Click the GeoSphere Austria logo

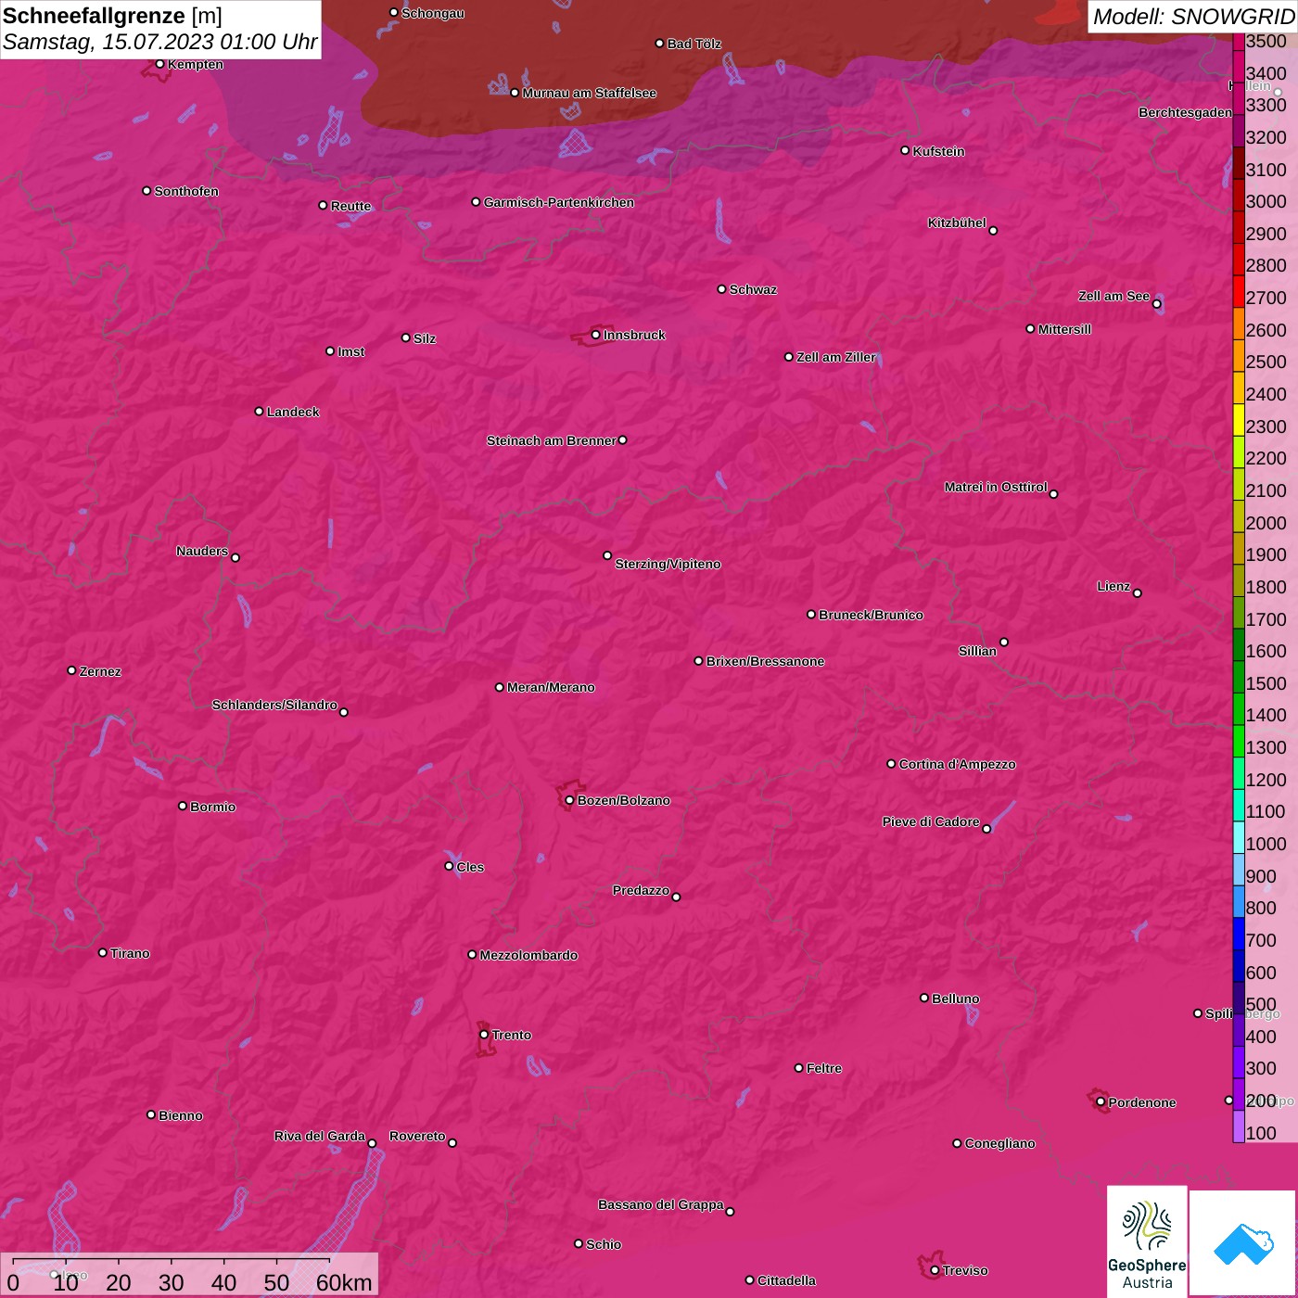pos(1147,1241)
